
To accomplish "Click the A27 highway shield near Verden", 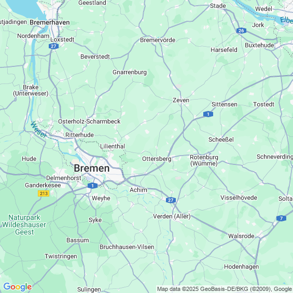I will 171,200.
